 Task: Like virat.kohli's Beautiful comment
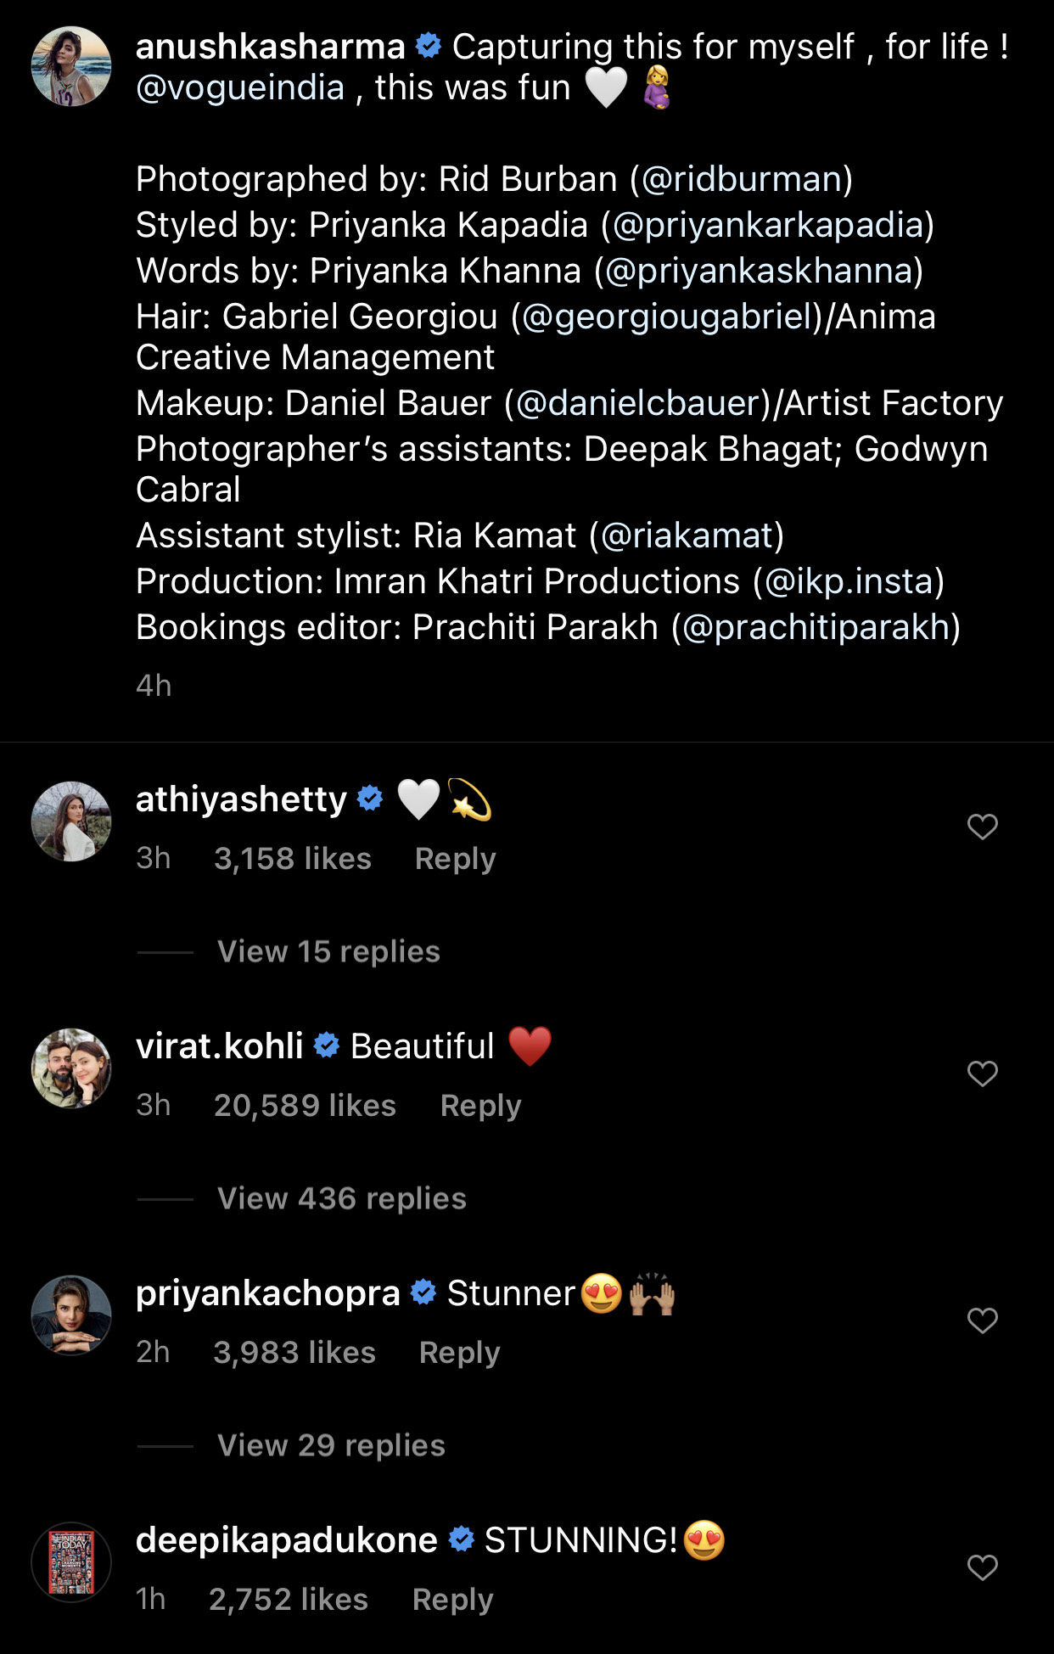pos(982,1074)
